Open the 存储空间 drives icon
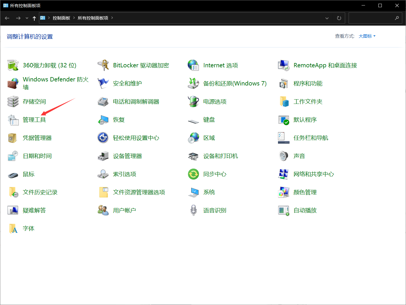Image resolution: width=406 pixels, height=305 pixels. point(13,102)
